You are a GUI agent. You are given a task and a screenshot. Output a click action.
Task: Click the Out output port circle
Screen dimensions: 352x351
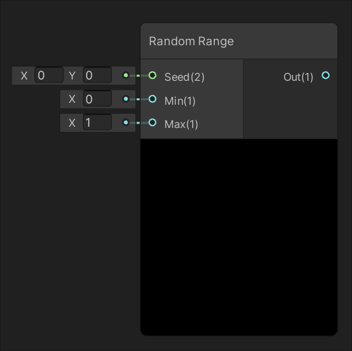[x=325, y=75]
